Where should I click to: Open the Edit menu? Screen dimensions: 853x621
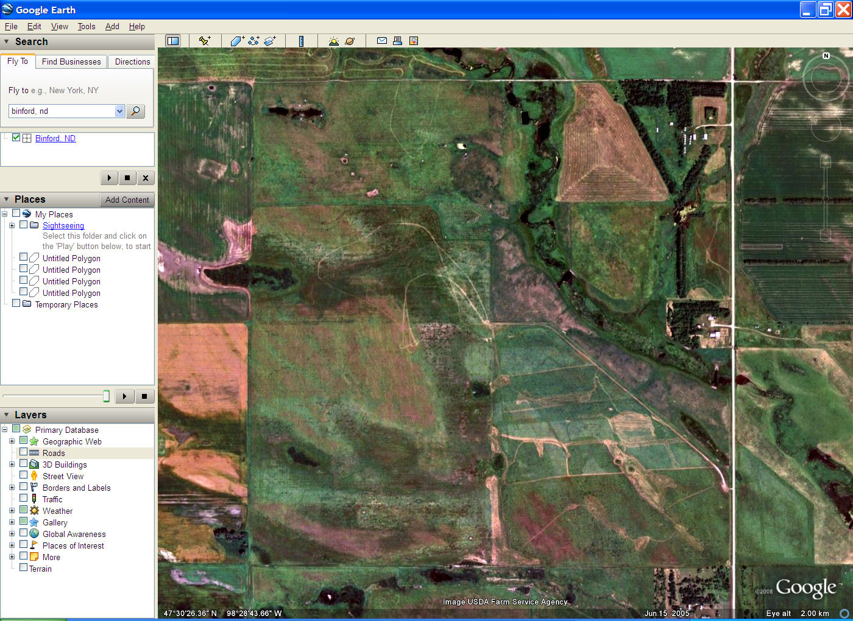(34, 26)
